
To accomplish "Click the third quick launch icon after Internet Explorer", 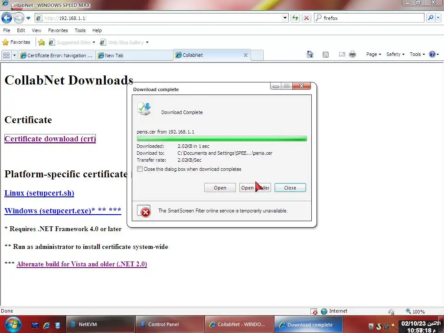I will 58,325.
